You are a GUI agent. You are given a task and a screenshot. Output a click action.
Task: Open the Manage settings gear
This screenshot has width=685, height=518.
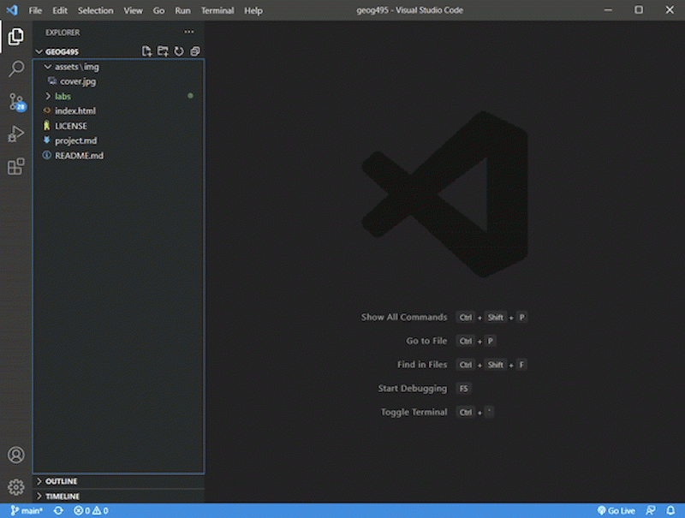point(15,486)
